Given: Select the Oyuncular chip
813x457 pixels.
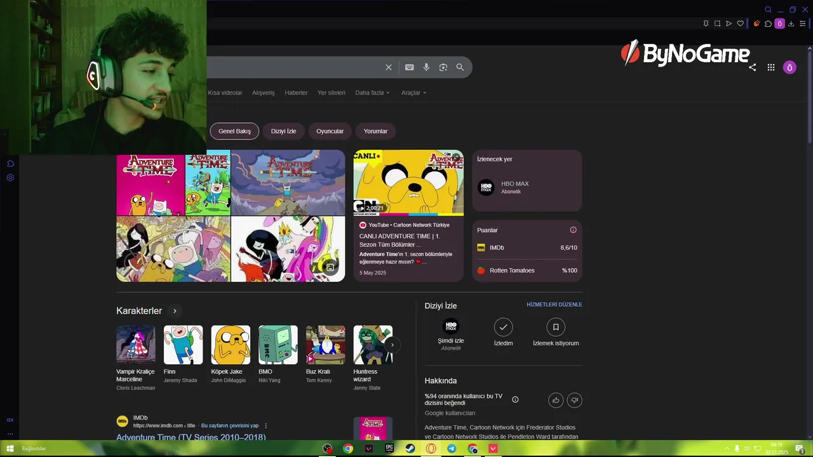Looking at the screenshot, I should click(x=330, y=131).
